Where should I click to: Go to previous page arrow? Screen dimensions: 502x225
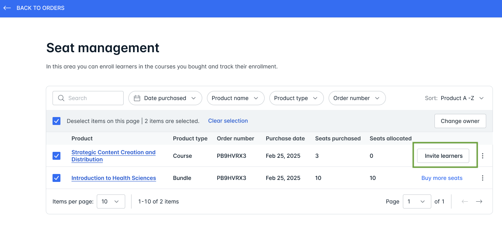tap(465, 202)
